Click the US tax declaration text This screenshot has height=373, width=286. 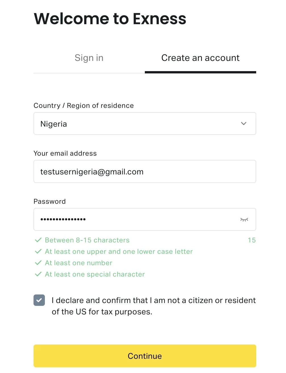pos(153,306)
